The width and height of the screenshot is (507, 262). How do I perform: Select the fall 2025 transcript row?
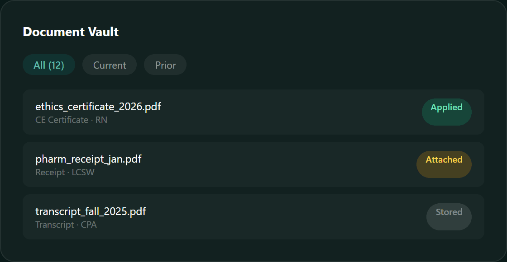point(253,217)
